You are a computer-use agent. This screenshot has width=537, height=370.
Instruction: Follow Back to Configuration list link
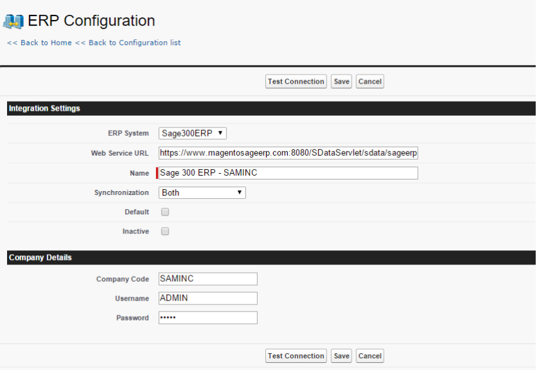[x=127, y=42]
